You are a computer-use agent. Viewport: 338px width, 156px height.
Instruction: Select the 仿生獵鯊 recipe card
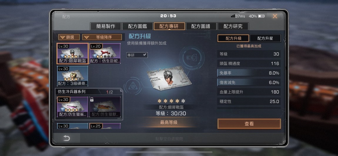click(73, 107)
